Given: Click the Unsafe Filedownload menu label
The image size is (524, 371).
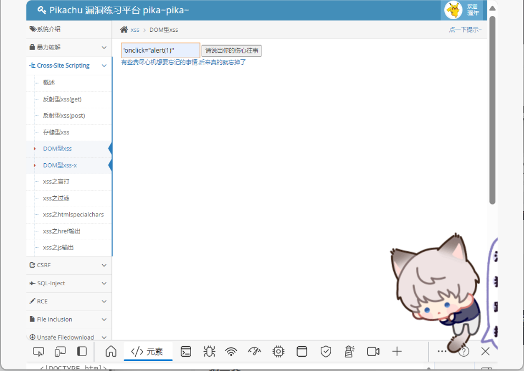Looking at the screenshot, I should [x=65, y=337].
